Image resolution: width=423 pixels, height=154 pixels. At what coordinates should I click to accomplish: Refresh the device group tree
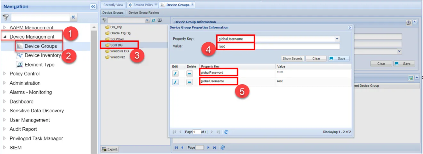(x=154, y=20)
